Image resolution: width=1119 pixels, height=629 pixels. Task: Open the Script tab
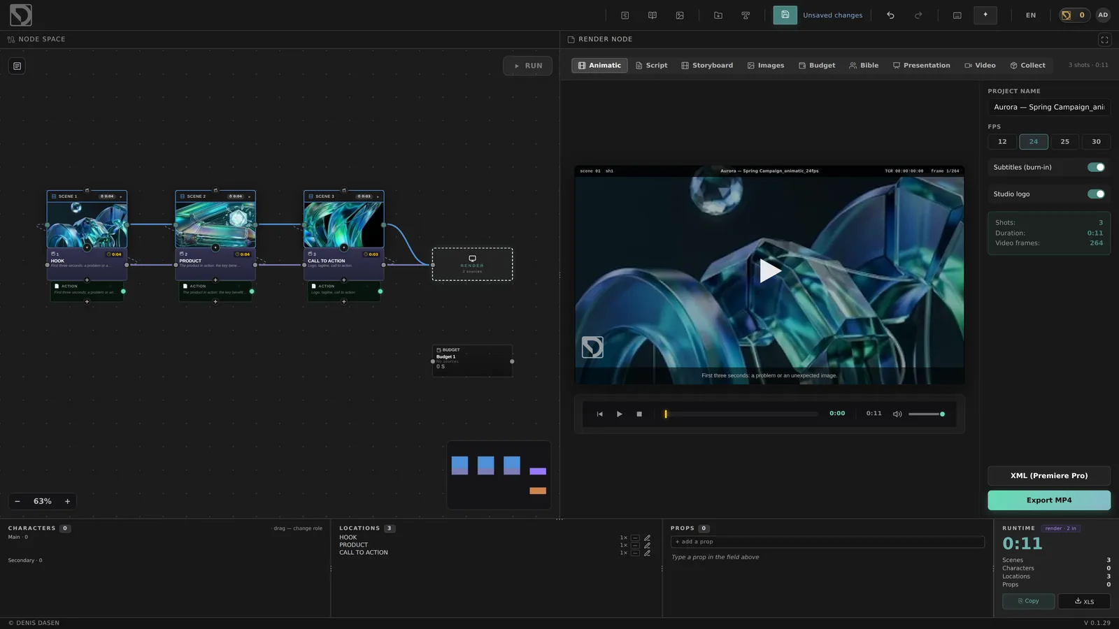click(651, 65)
